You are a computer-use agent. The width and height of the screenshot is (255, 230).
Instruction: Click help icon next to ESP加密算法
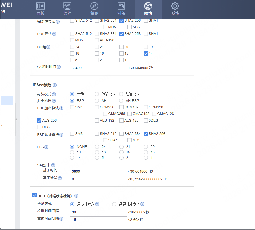point(61,108)
